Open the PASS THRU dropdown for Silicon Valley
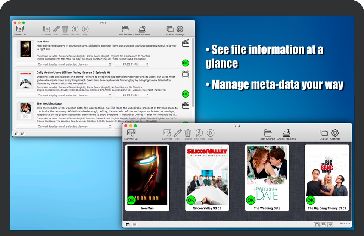This screenshot has width=364, height=236. click(131, 95)
